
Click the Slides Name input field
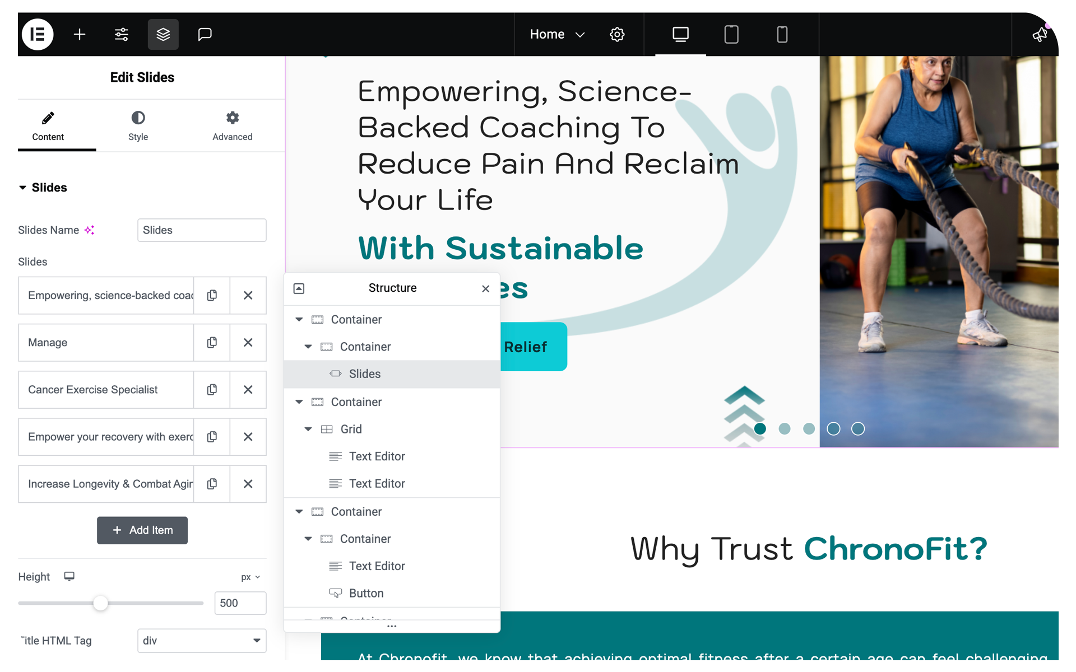(202, 230)
